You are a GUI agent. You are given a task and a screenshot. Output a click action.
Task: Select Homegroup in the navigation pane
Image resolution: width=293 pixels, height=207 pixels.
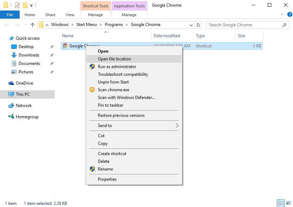27,117
